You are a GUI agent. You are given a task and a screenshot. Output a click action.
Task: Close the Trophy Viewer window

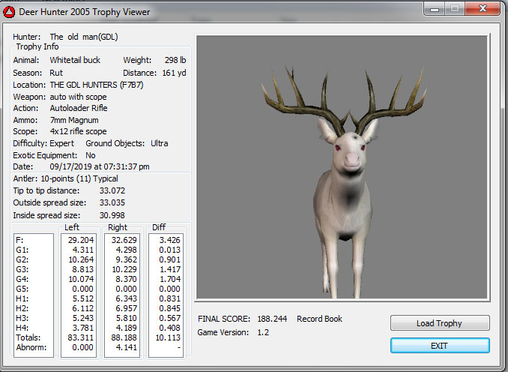point(482,10)
